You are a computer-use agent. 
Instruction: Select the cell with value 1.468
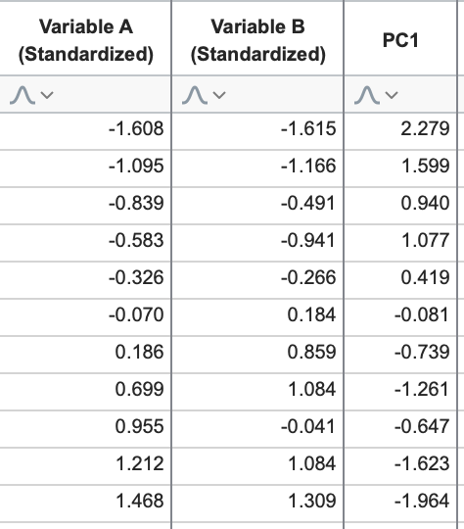[85, 503]
